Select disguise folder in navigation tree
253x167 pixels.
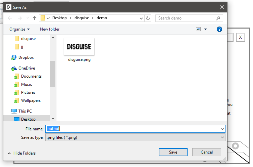click(29, 39)
